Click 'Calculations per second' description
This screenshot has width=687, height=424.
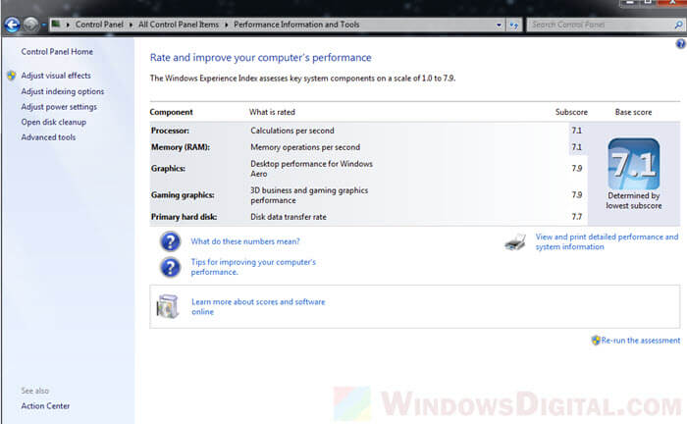point(292,131)
